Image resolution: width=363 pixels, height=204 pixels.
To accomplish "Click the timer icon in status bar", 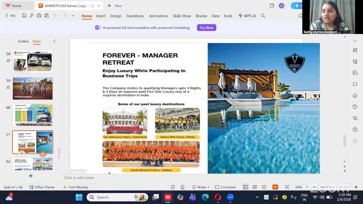I will point(173,187).
